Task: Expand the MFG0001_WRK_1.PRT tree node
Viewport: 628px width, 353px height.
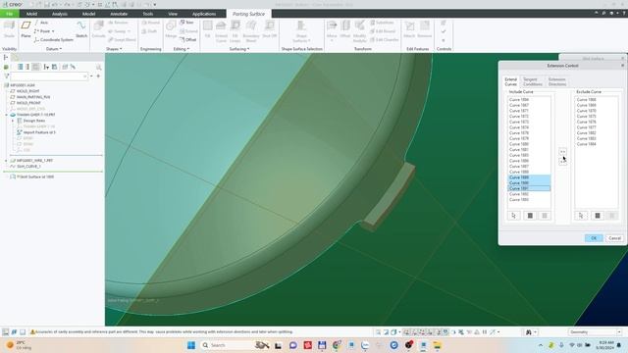Action: (6, 161)
